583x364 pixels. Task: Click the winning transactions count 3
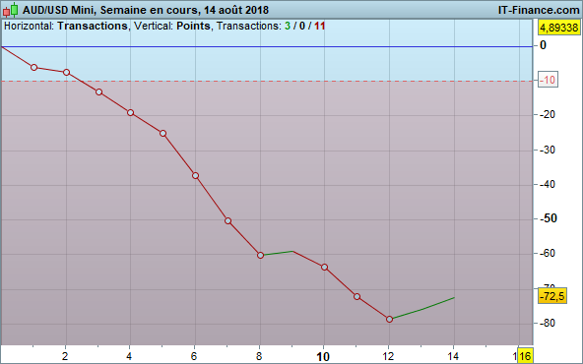(288, 26)
